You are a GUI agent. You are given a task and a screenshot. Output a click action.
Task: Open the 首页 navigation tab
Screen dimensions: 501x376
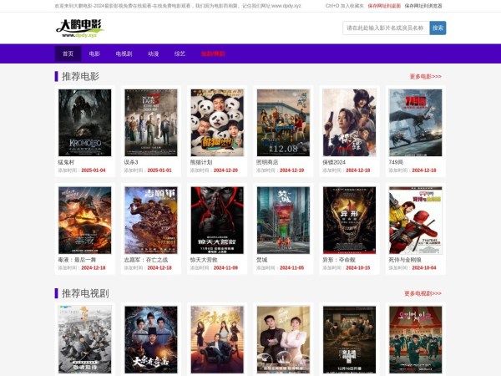pos(68,53)
